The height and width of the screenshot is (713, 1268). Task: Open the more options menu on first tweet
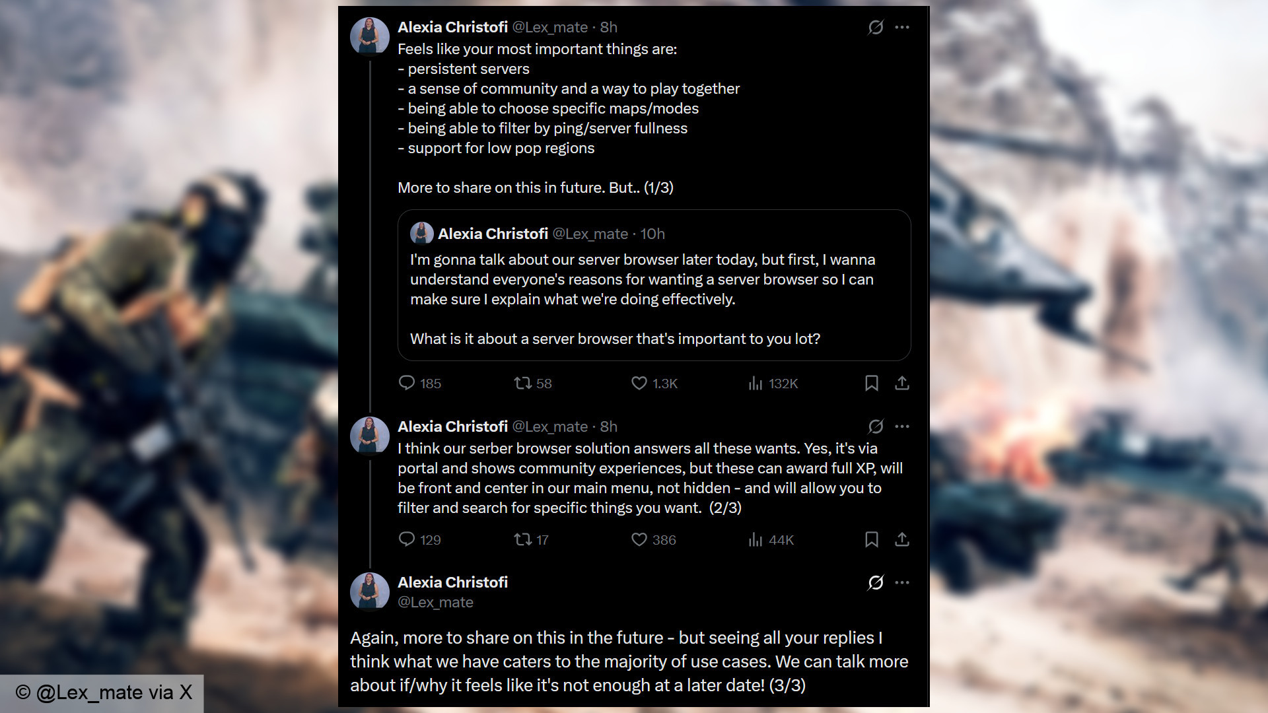(902, 27)
